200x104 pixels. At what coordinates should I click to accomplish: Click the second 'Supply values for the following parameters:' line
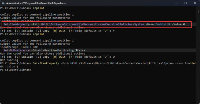35,44
